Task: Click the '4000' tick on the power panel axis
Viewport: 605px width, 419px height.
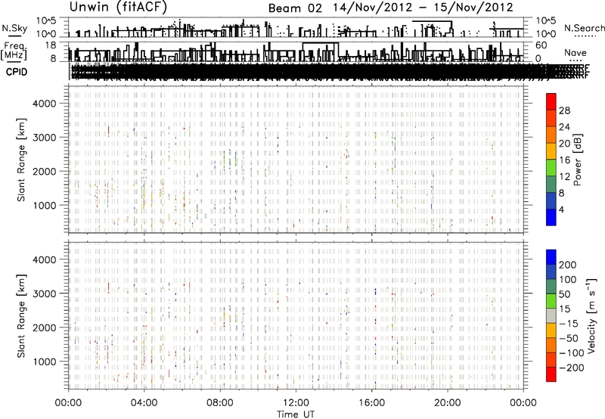Action: pyautogui.click(x=45, y=104)
